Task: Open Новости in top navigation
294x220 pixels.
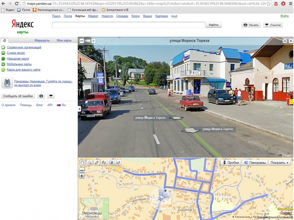Action: 107,16
